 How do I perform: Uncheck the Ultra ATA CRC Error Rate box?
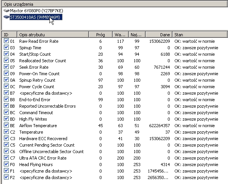click(6, 158)
